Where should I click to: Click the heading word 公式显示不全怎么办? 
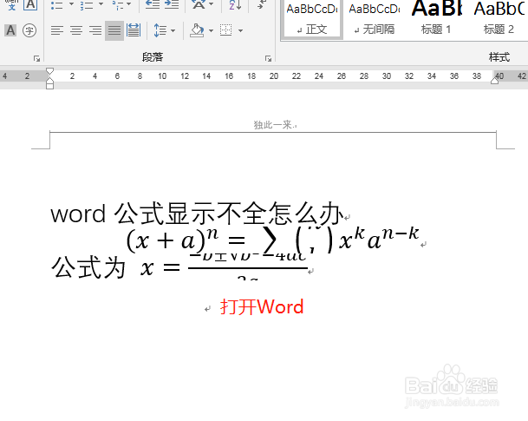coord(228,214)
